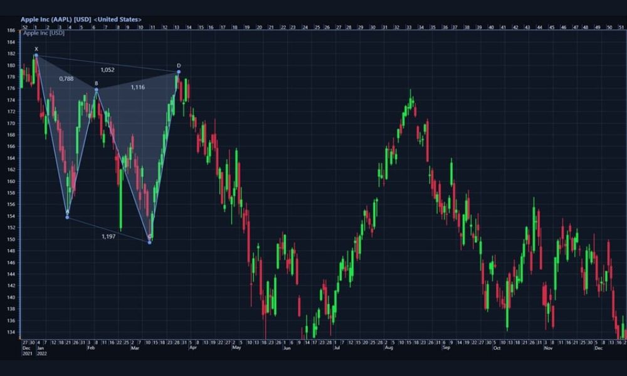The height and width of the screenshot is (376, 627).
Task: Click pattern point C at the March low
Action: coord(149,242)
